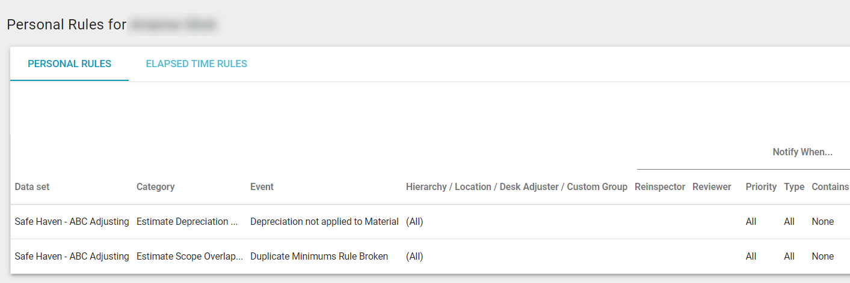Switch to the Personal Rules tab
The image size is (850, 283).
[x=70, y=64]
